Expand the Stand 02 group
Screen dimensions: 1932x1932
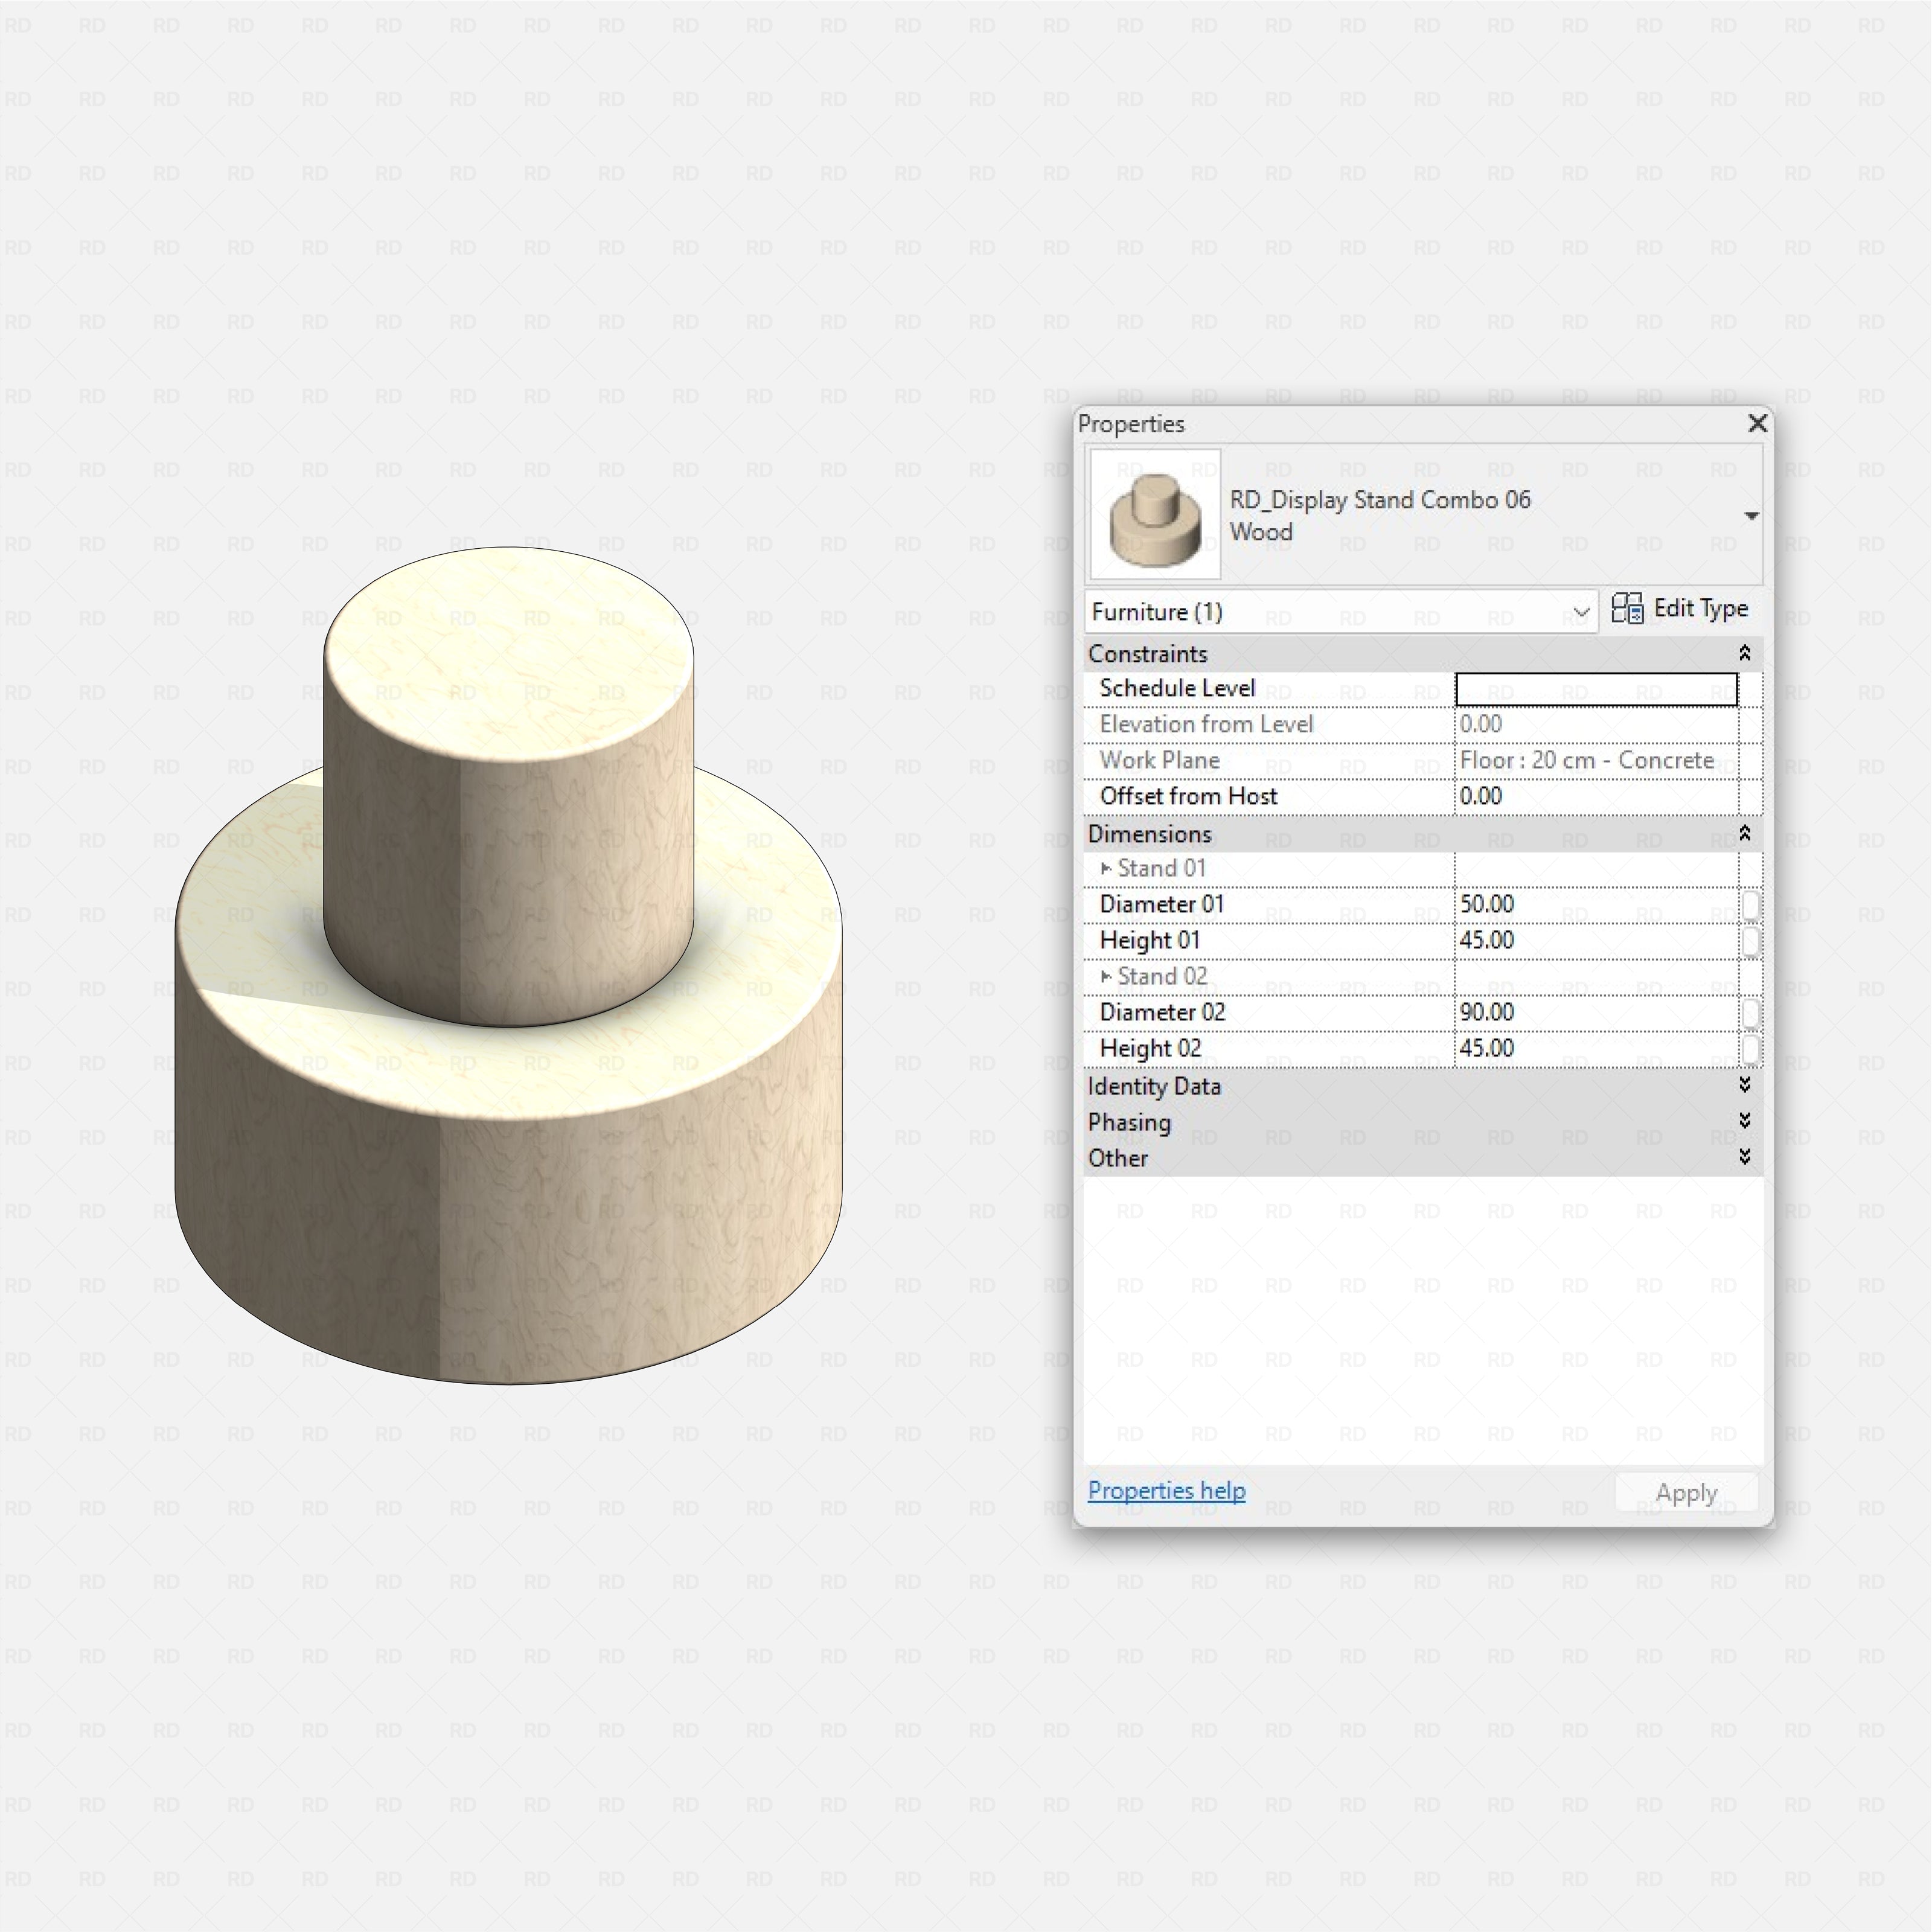[x=1106, y=976]
